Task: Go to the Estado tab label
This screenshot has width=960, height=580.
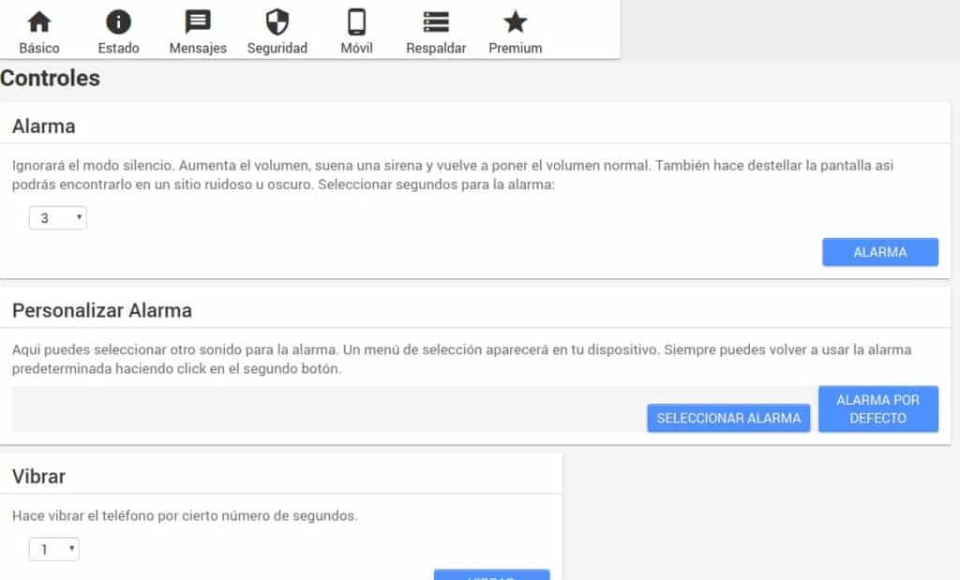Action: [x=118, y=48]
